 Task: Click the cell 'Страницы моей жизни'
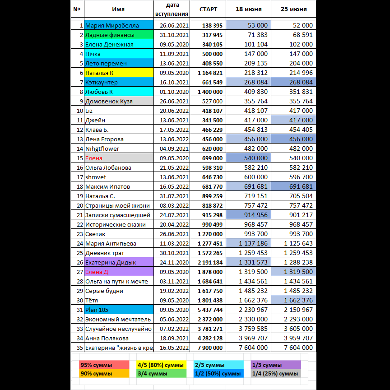(x=119, y=205)
